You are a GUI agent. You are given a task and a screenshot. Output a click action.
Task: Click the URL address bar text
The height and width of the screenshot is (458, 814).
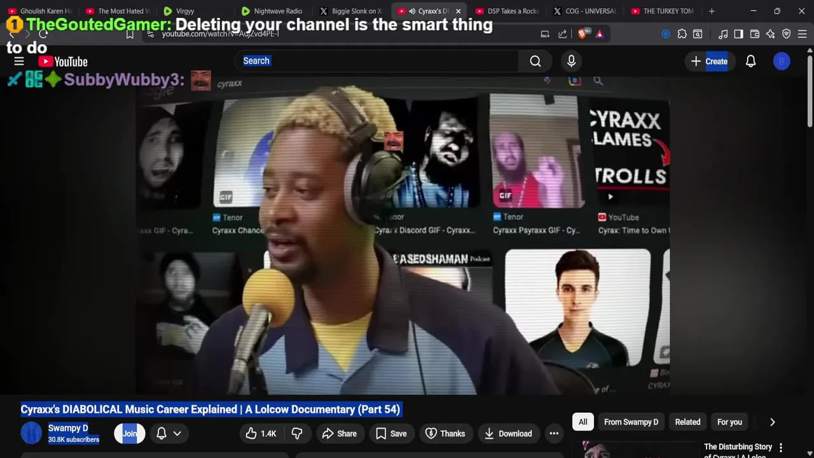[x=220, y=34]
